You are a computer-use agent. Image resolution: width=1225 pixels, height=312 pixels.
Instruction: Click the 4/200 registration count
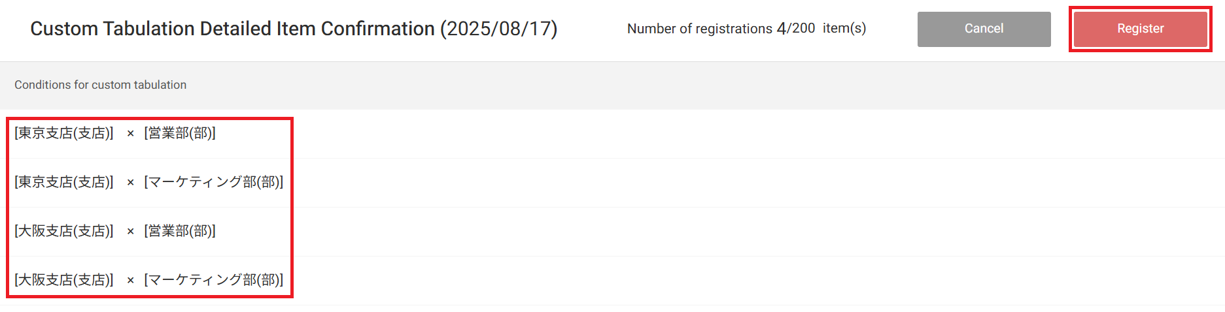click(x=796, y=28)
